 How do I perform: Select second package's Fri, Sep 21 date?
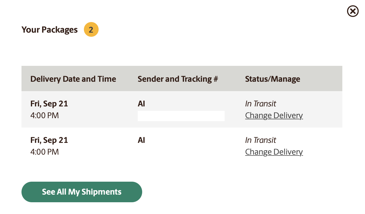(x=49, y=140)
